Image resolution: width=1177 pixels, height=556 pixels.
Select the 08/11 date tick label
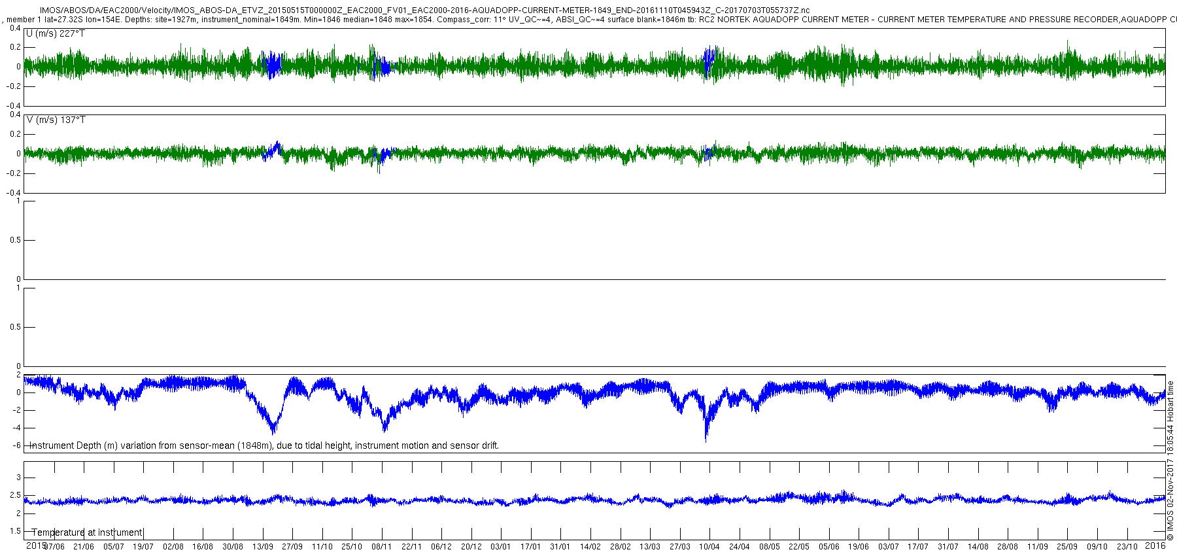[382, 547]
